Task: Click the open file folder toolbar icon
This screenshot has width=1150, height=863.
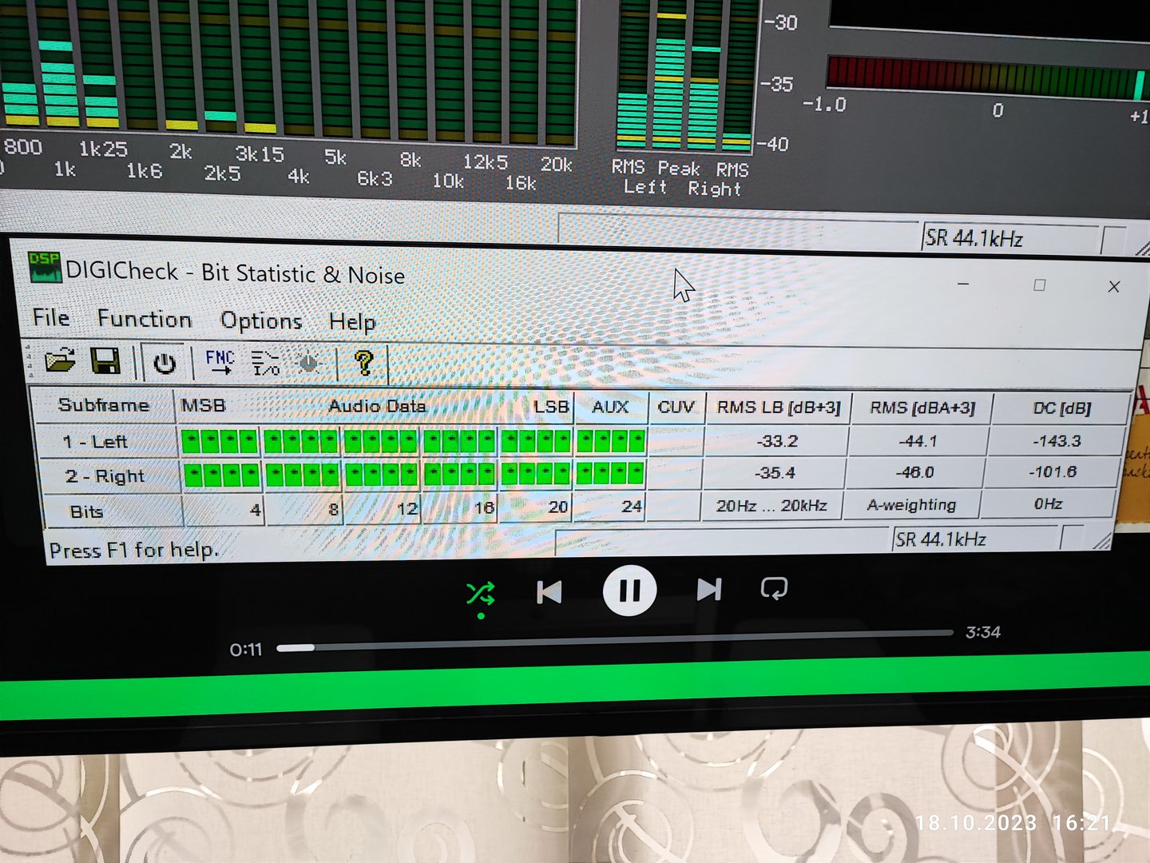Action: (61, 361)
